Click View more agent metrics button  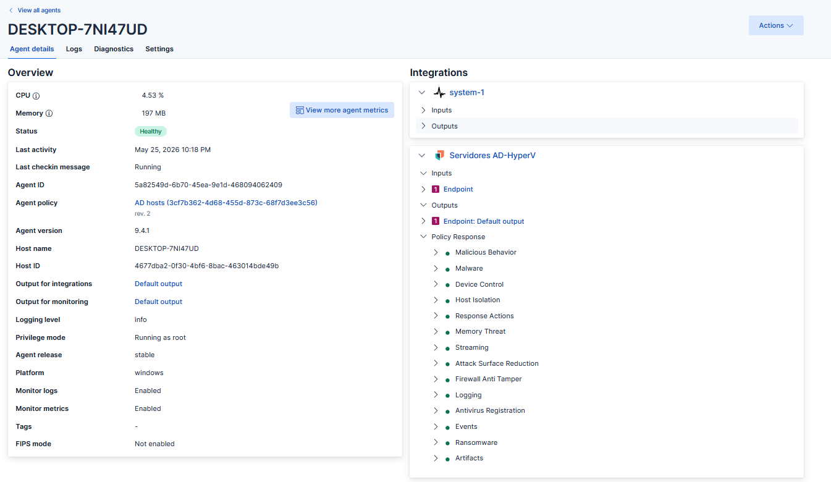[x=342, y=110]
